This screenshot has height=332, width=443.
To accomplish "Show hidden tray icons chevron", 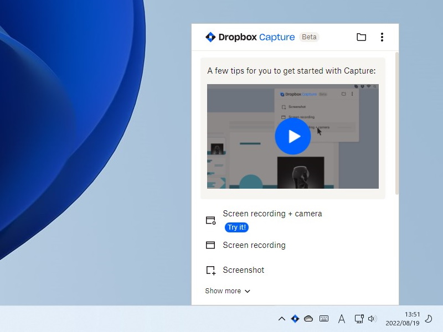I will [282, 319].
